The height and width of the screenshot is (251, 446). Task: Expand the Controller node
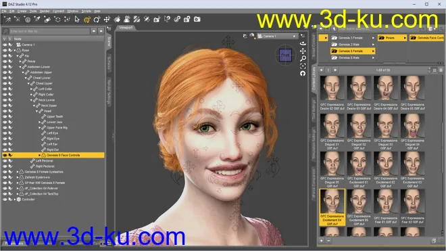15,200
